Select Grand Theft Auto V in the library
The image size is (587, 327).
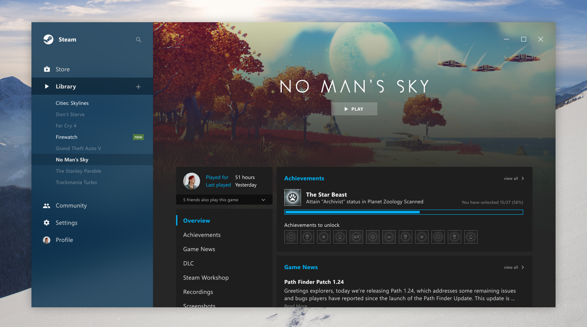[78, 148]
